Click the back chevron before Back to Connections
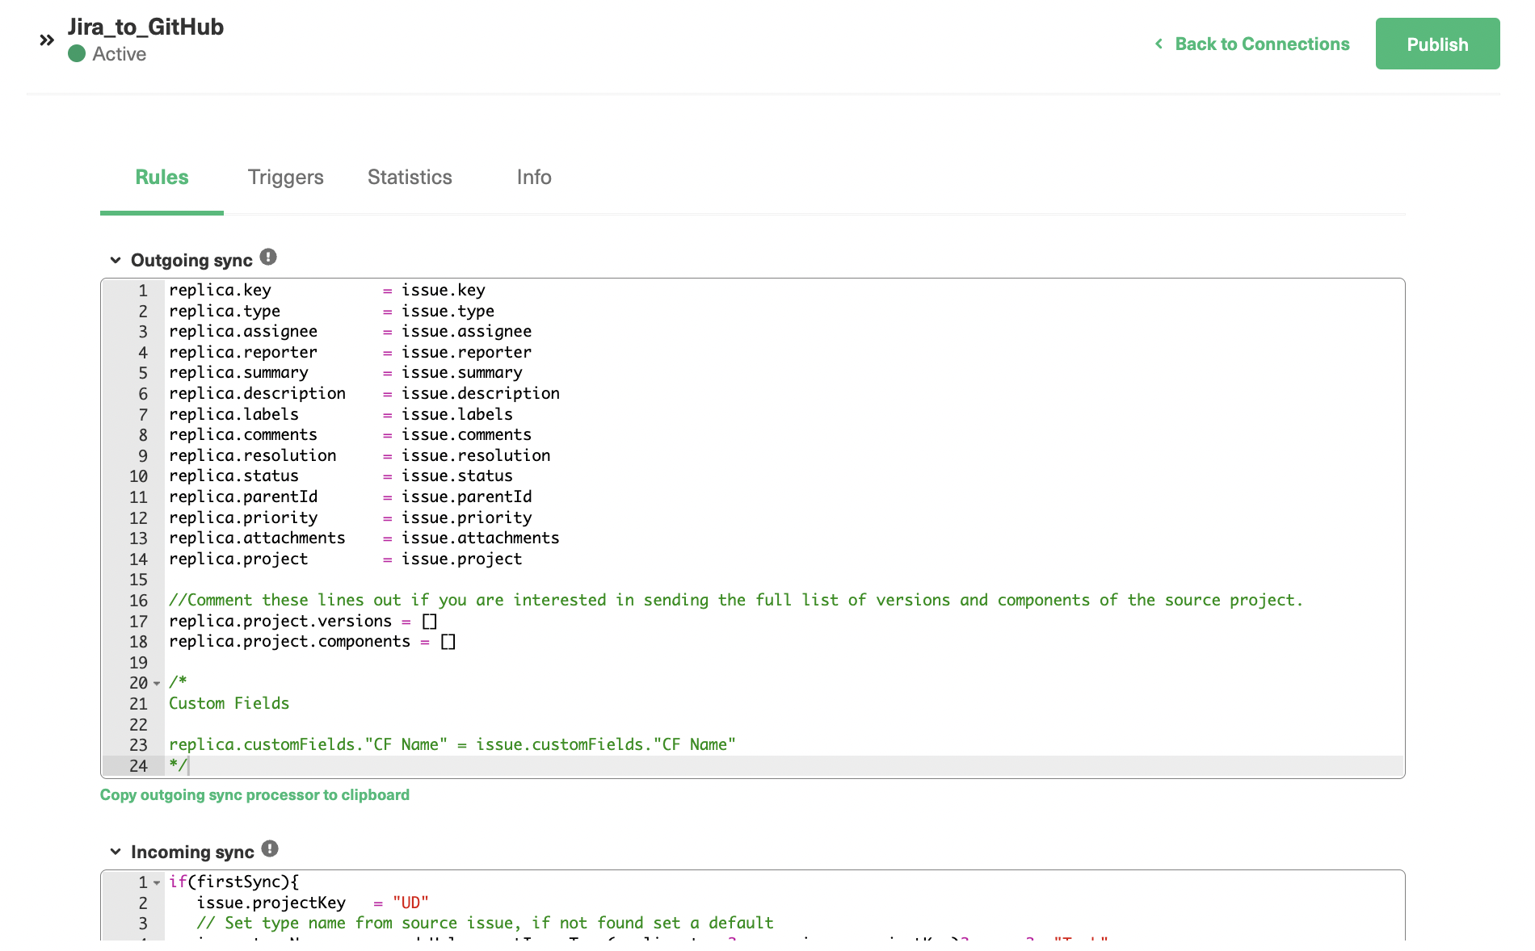The height and width of the screenshot is (951, 1535). coord(1159,44)
